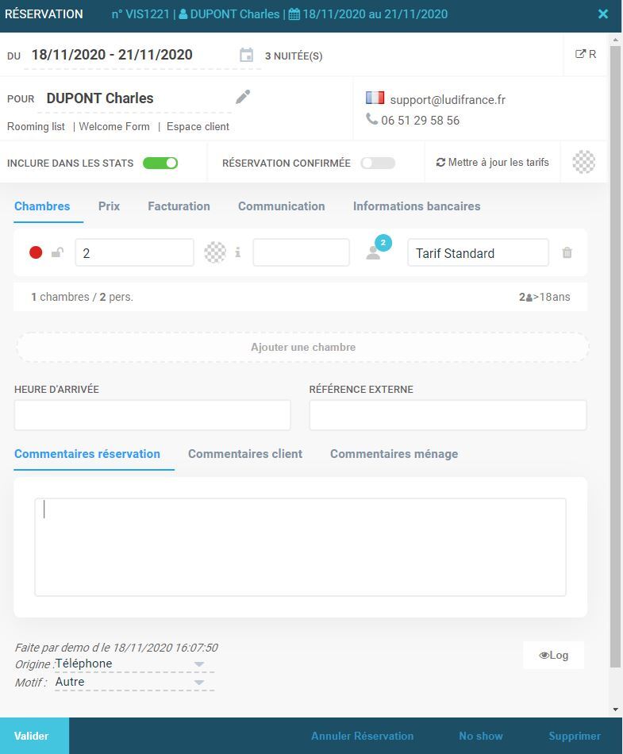Screen dimensions: 623x754
Task: Click the color swatch next to tarifs
Action: (583, 162)
